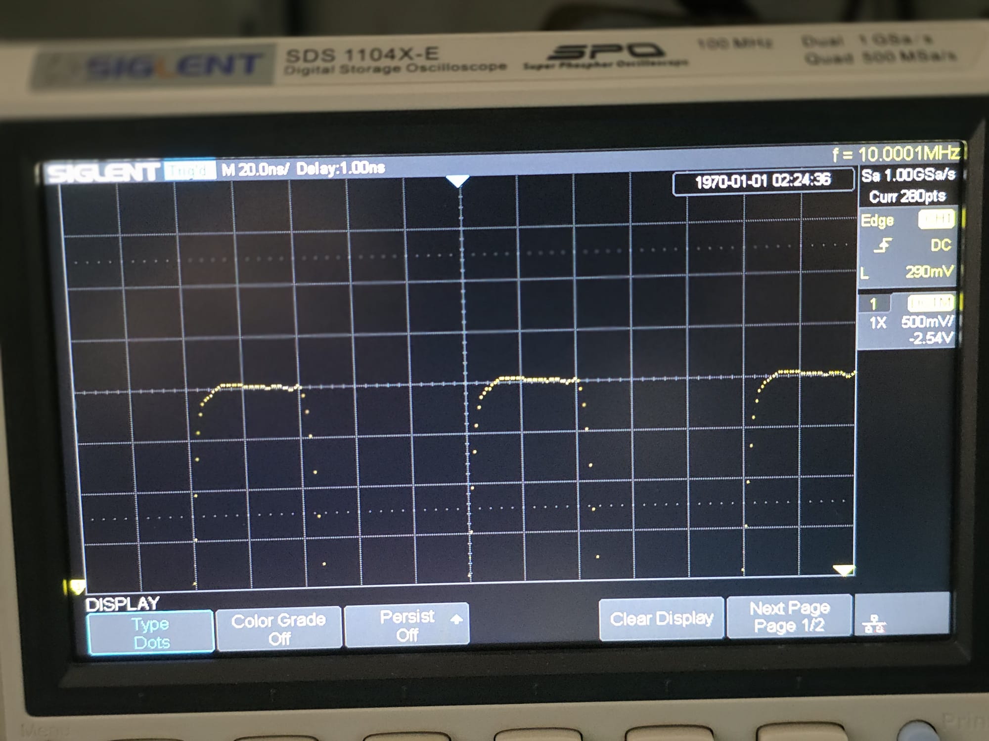Toggle the Persist Off setting
Screen dimensions: 989x741
406,625
